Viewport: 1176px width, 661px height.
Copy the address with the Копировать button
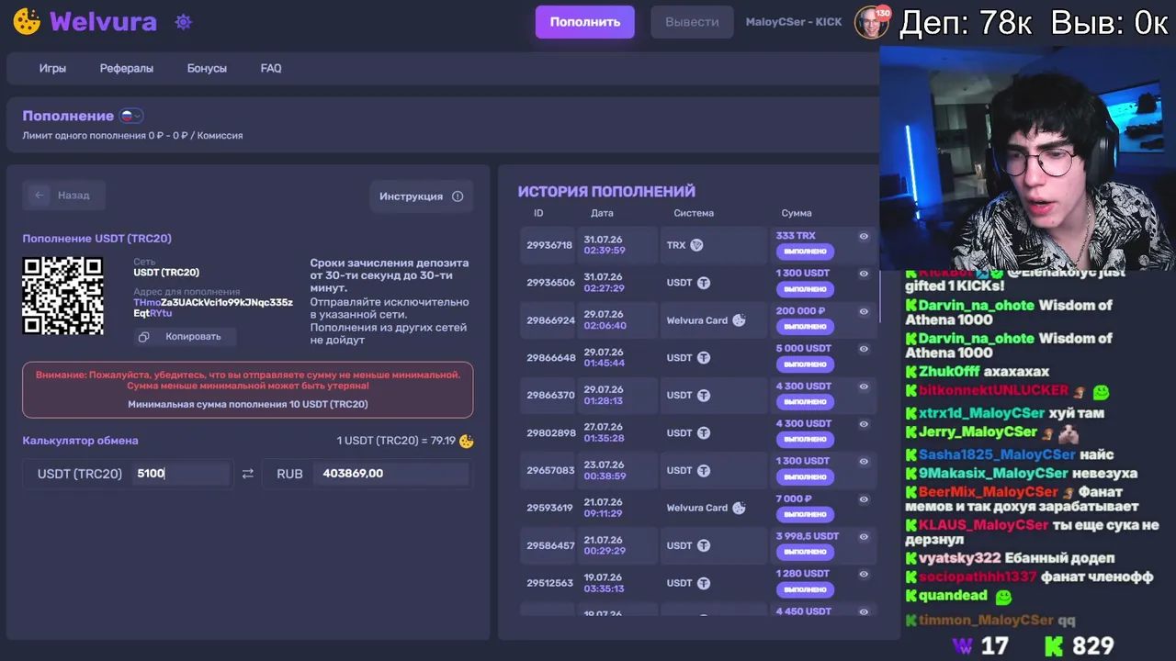[184, 337]
